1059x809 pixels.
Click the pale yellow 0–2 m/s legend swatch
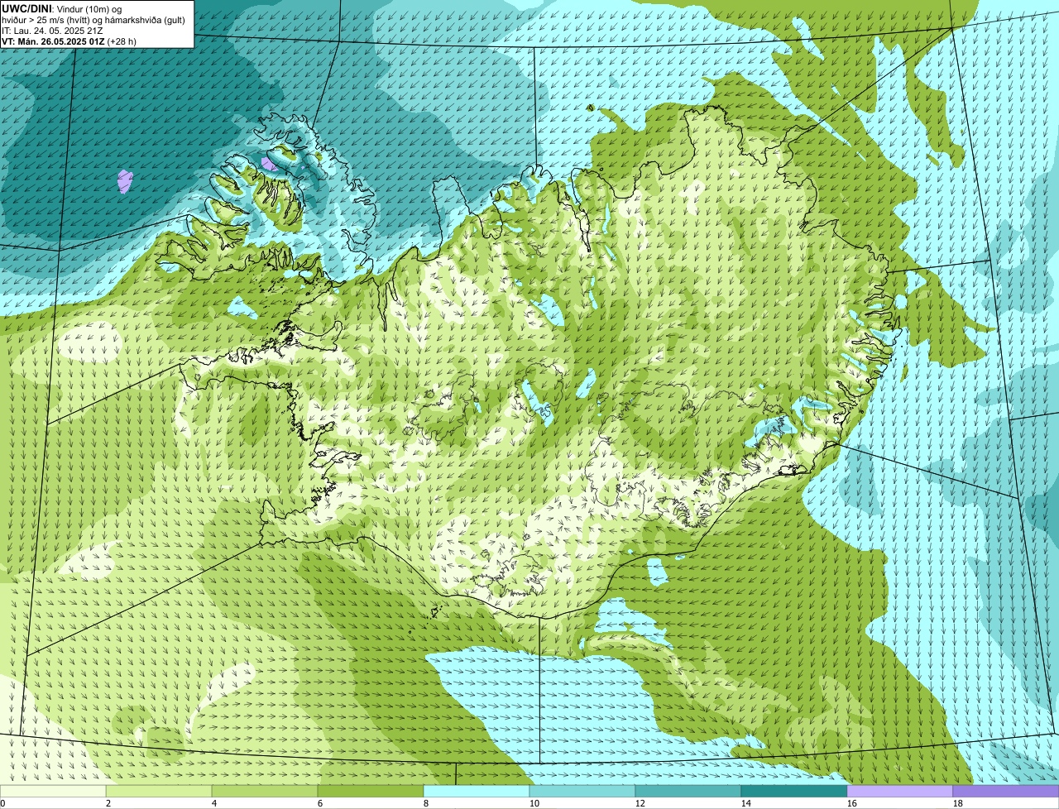click(x=53, y=791)
